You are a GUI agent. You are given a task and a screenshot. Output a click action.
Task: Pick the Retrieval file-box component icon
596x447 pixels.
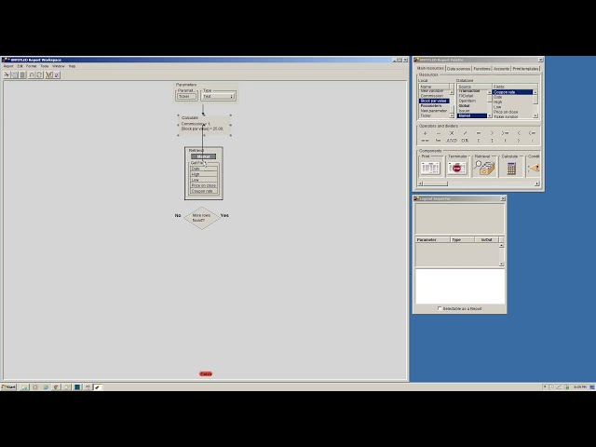point(484,168)
